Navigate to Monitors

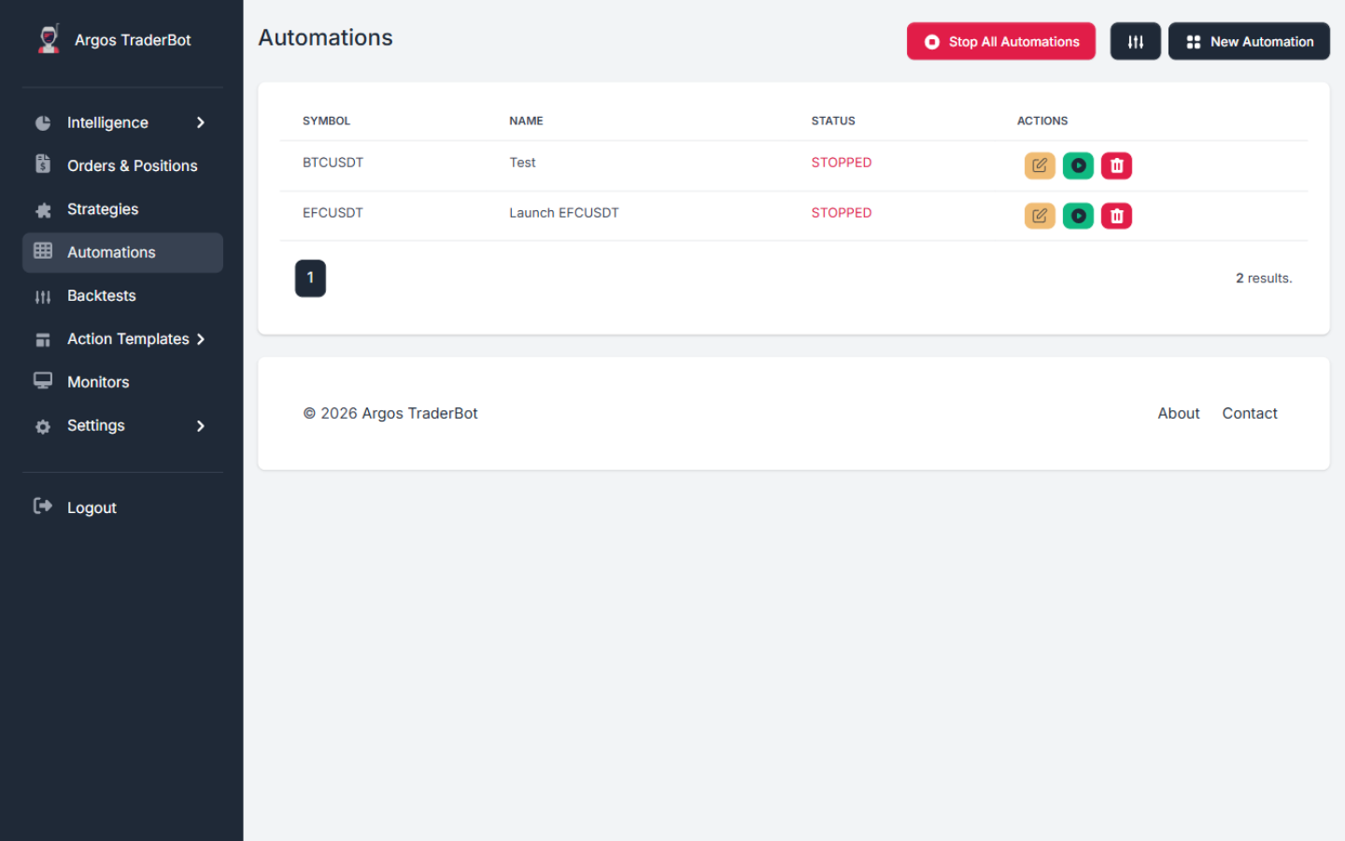click(122, 382)
